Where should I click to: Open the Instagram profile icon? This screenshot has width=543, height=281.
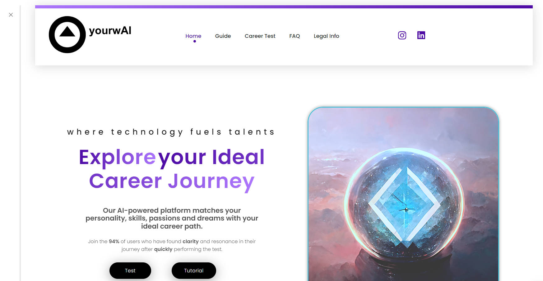pos(402,35)
